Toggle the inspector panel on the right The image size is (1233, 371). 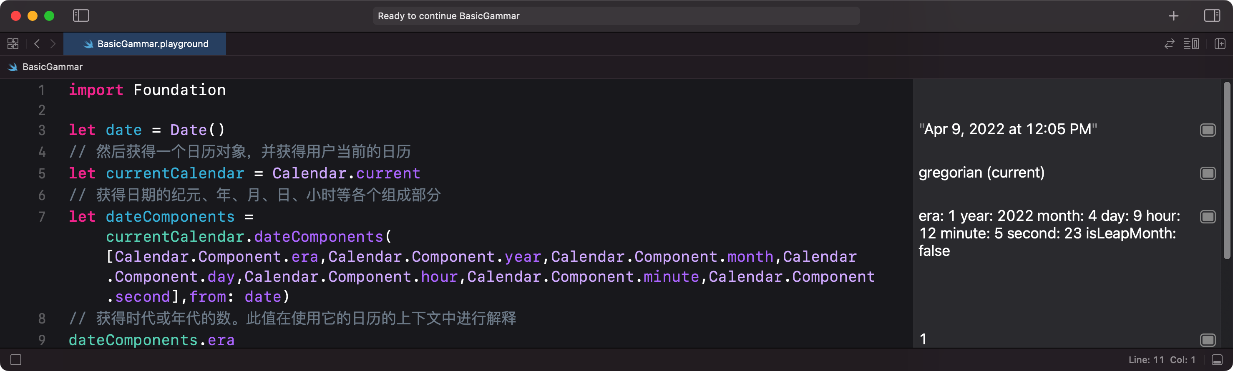pyautogui.click(x=1212, y=16)
